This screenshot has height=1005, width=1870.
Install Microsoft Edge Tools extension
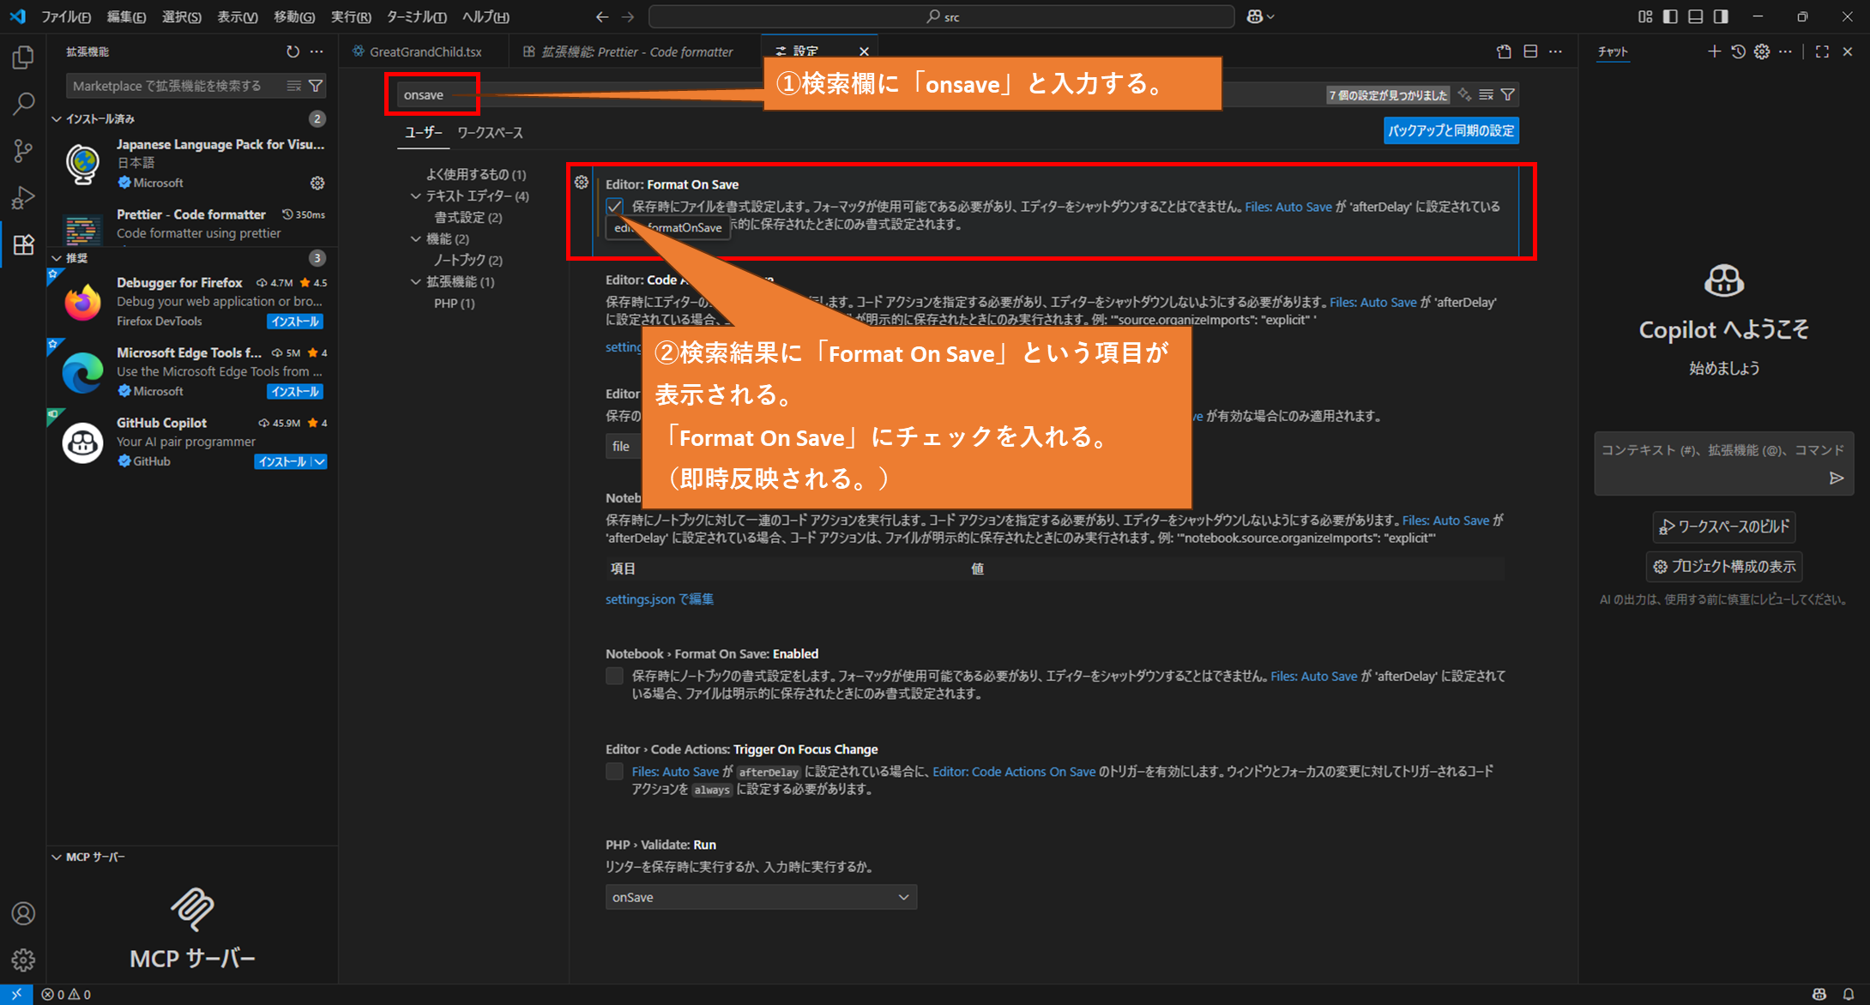[295, 392]
